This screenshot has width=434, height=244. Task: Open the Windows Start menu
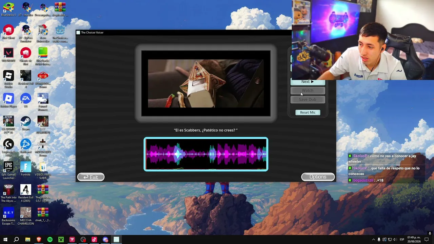coord(5,240)
